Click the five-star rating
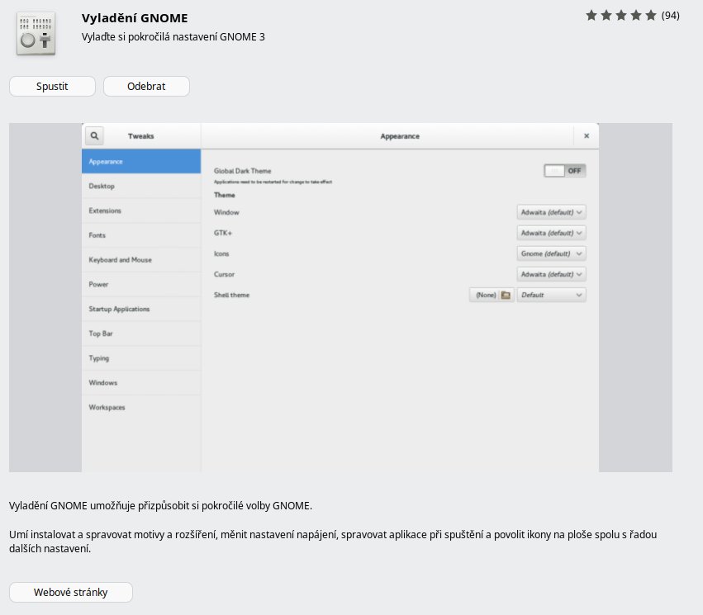Screen dimensions: 703x615 coord(621,16)
